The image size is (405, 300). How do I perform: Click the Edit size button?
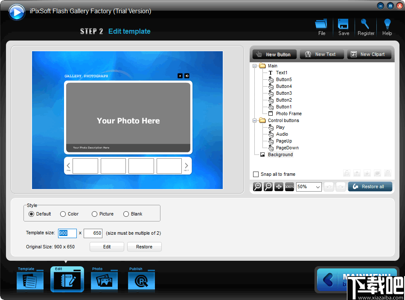tap(107, 247)
